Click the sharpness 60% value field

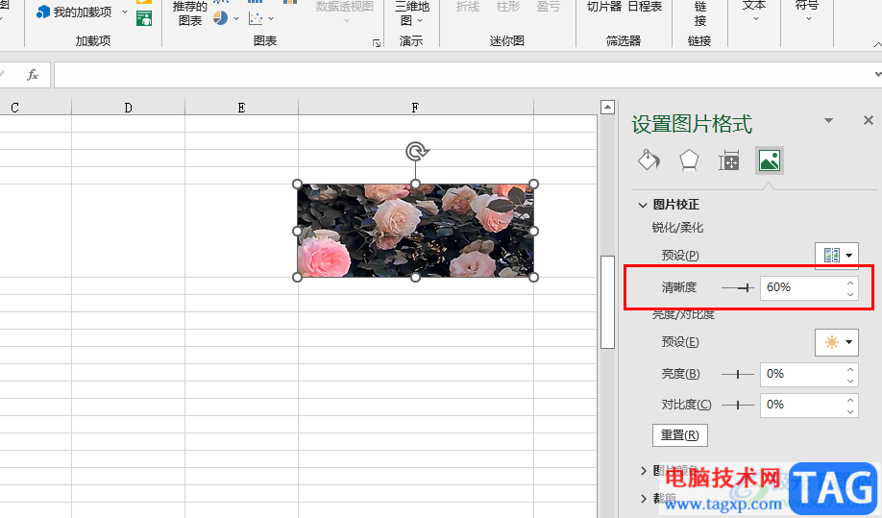[x=802, y=288]
